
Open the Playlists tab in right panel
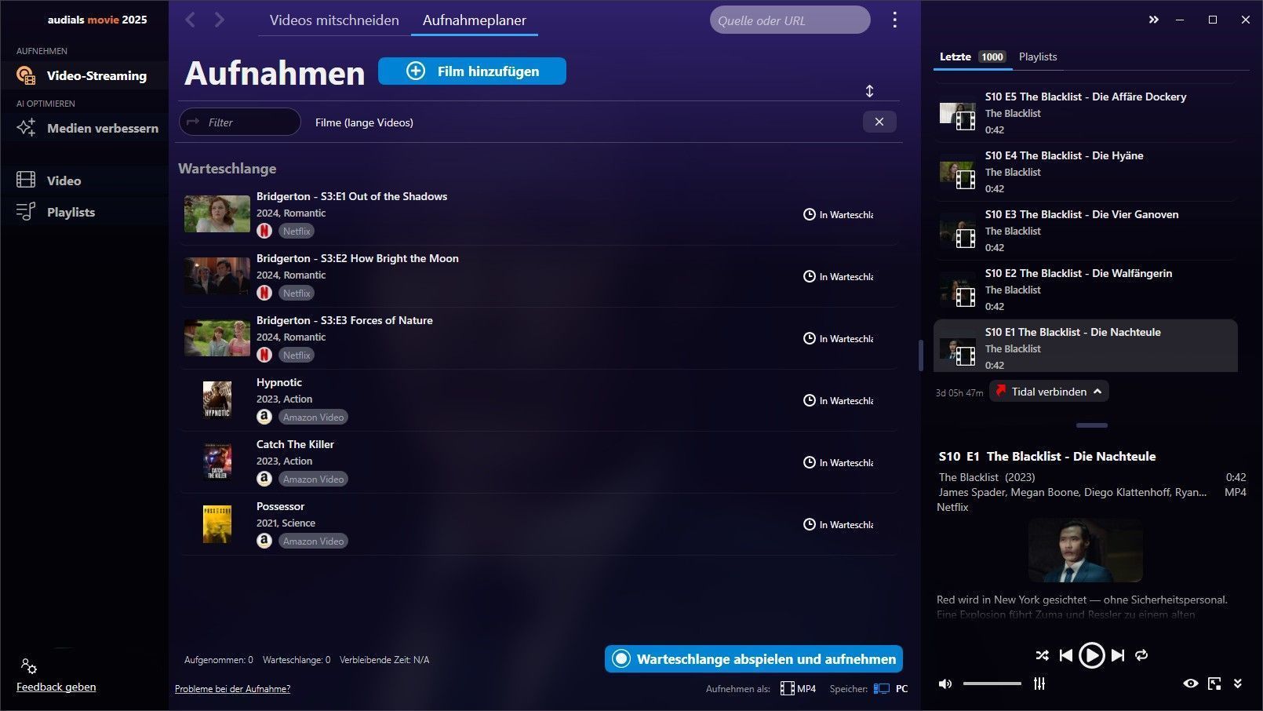[1037, 57]
